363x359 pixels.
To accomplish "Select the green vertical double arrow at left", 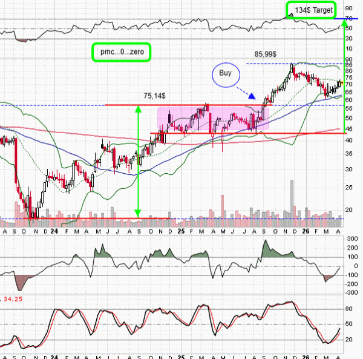I will [x=138, y=161].
